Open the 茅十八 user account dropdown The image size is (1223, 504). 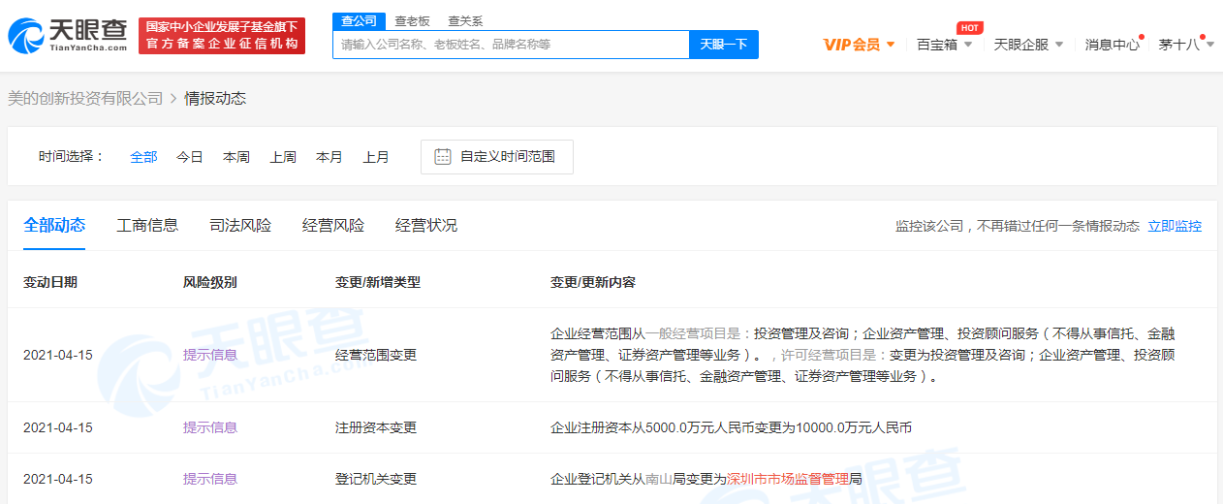pos(1186,45)
